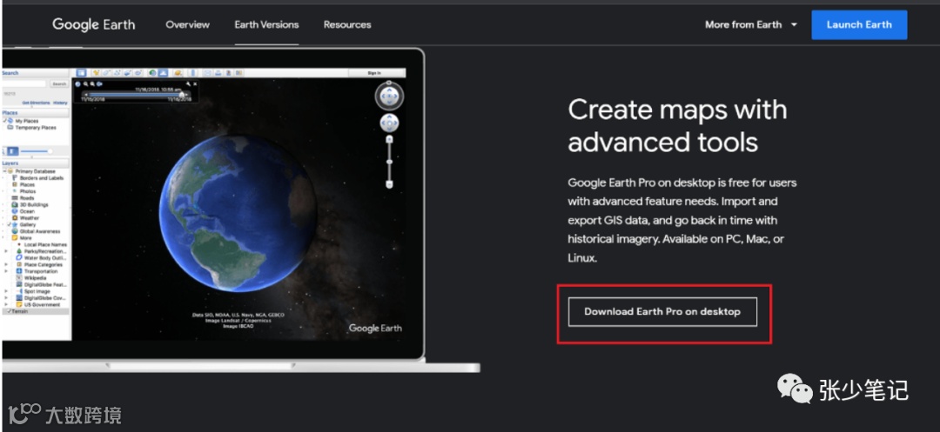The image size is (940, 432).
Task: Click the Google Earth logo in header
Action: click(x=93, y=24)
